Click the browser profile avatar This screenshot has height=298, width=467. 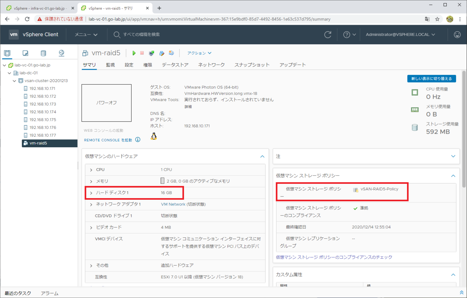tap(449, 19)
